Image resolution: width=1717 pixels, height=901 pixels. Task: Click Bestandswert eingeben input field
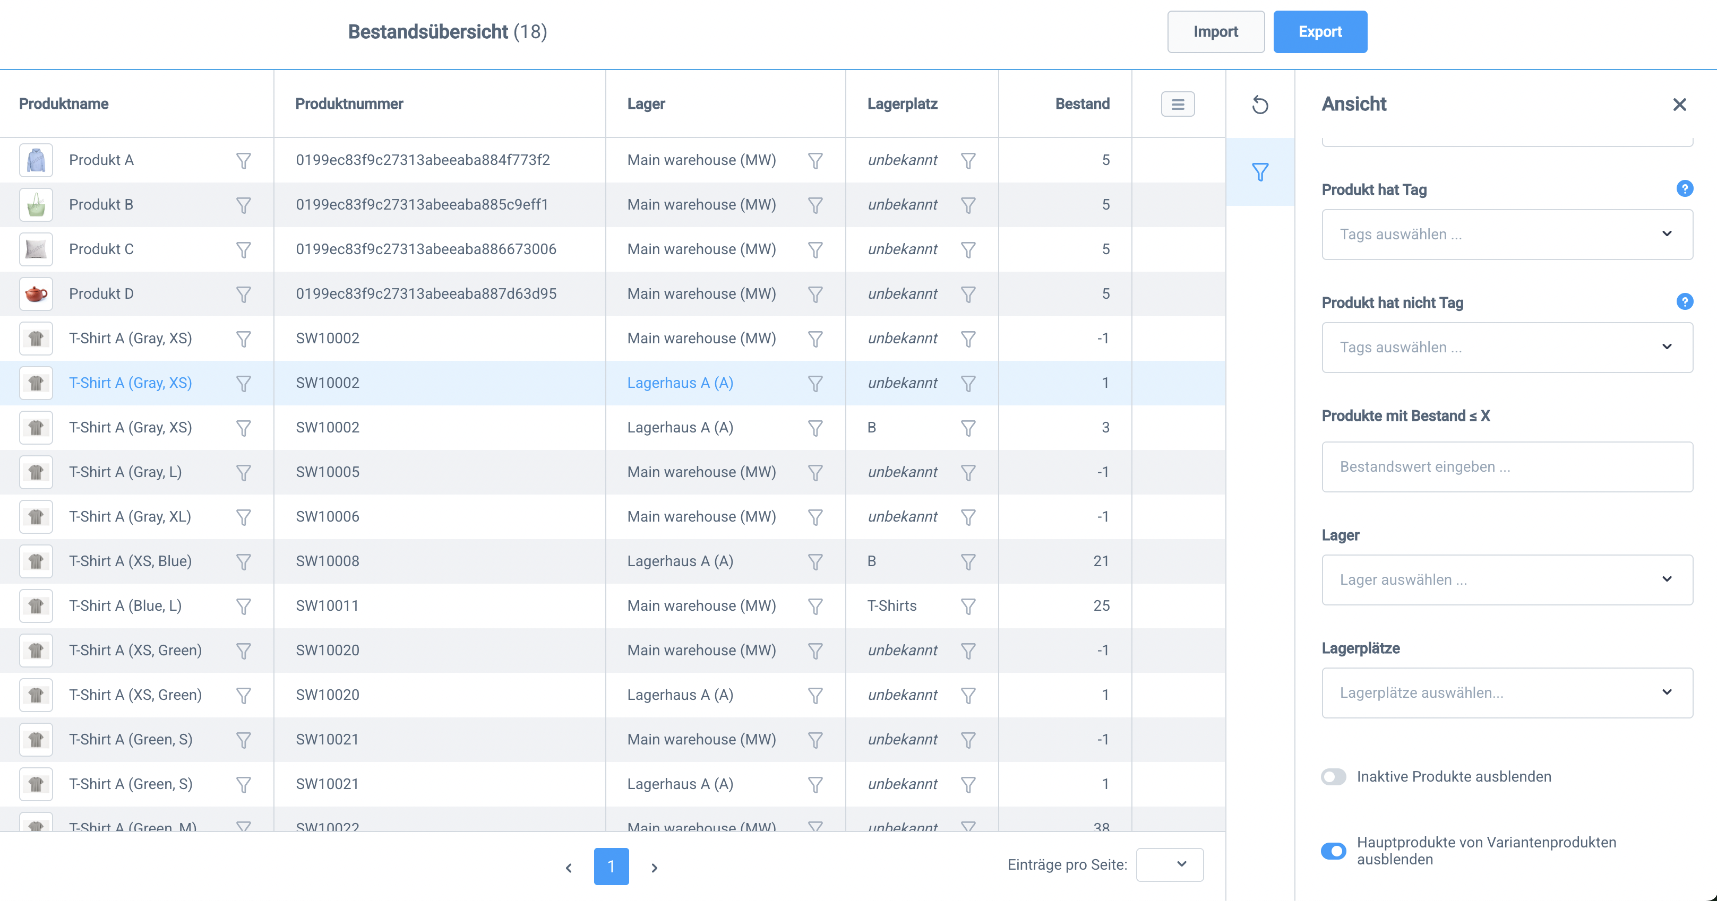[x=1506, y=467]
